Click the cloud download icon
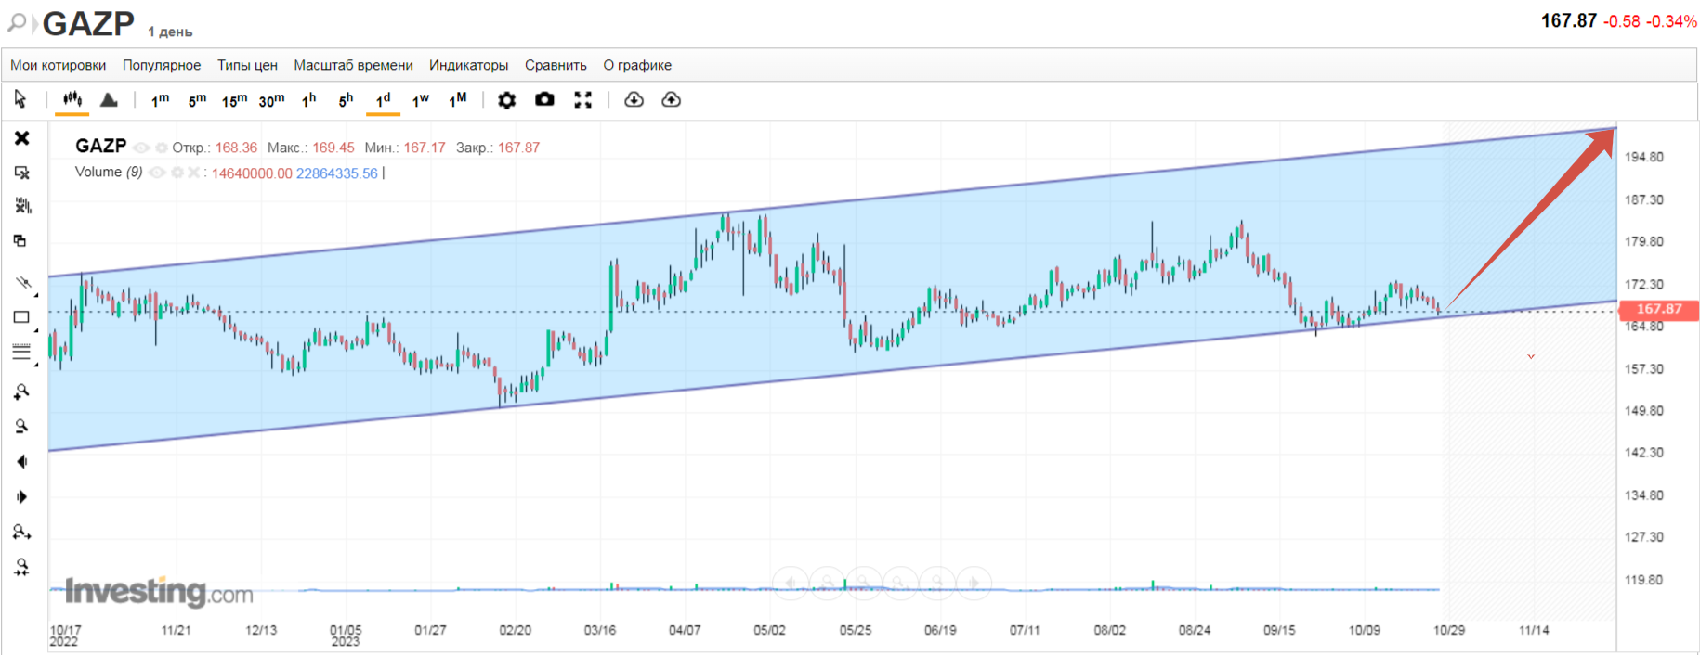 point(634,99)
